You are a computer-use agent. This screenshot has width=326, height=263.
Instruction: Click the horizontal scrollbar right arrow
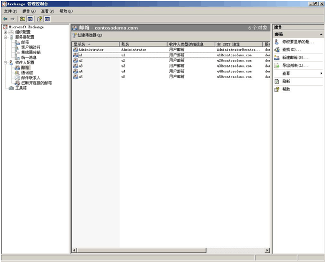pos(267,250)
